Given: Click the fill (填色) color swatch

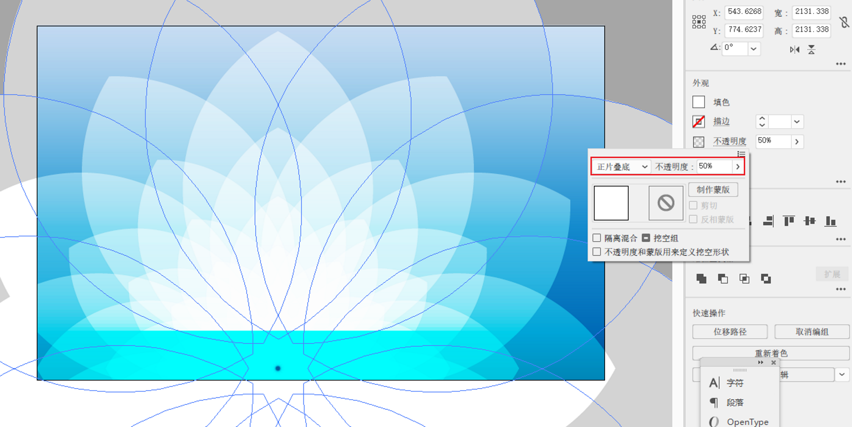Looking at the screenshot, I should [699, 102].
